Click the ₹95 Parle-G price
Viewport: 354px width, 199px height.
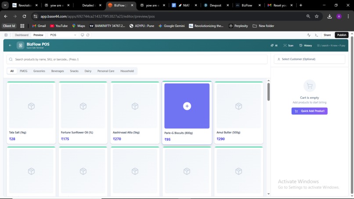(x=167, y=139)
